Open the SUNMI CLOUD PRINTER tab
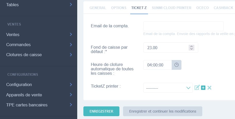The width and height of the screenshot is (235, 119). click(x=171, y=8)
